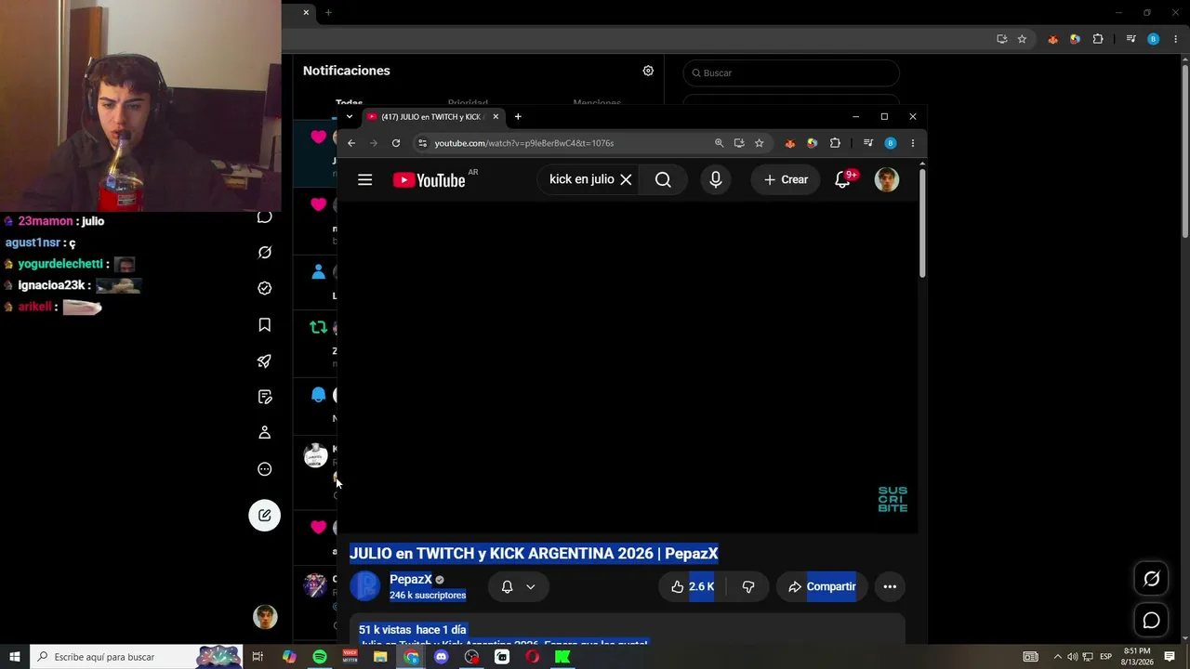This screenshot has width=1190, height=669.
Task: Toggle the PepazX channel notification bell
Action: click(518, 586)
